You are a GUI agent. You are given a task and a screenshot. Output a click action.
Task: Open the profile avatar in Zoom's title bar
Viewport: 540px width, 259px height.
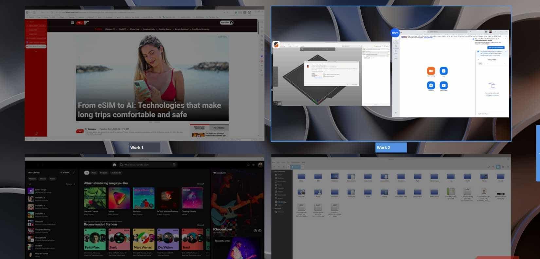[x=491, y=32]
